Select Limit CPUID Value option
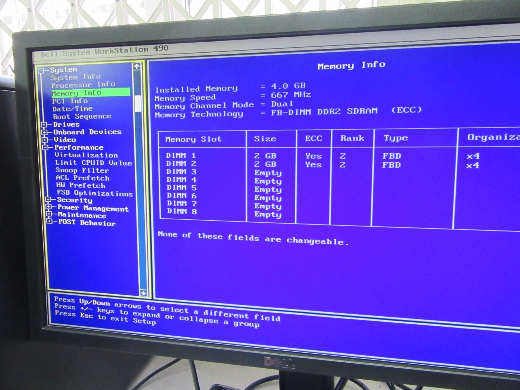This screenshot has height=390, width=520. point(93,163)
